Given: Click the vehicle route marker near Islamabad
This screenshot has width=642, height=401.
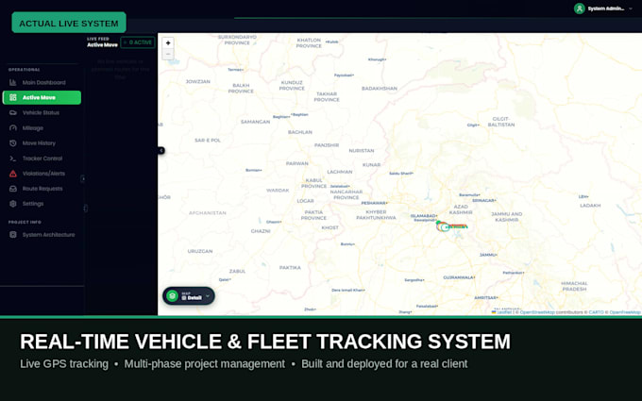Looking at the screenshot, I should [443, 226].
